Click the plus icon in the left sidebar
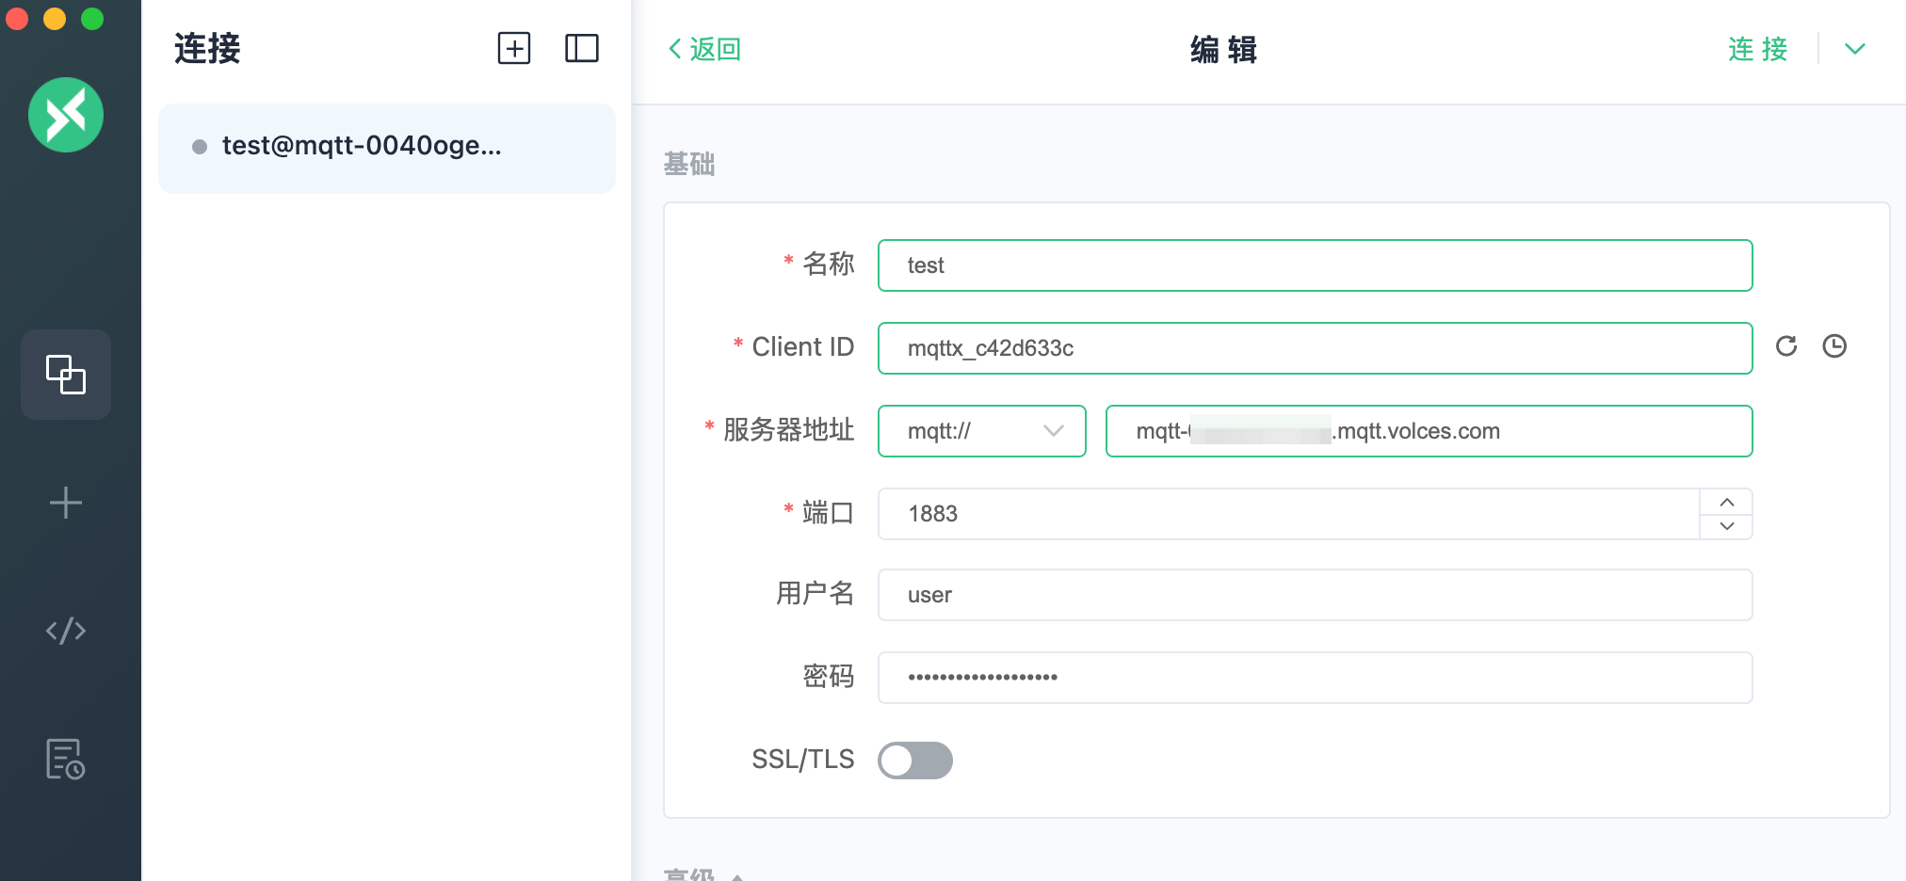This screenshot has width=1906, height=881. [x=66, y=503]
